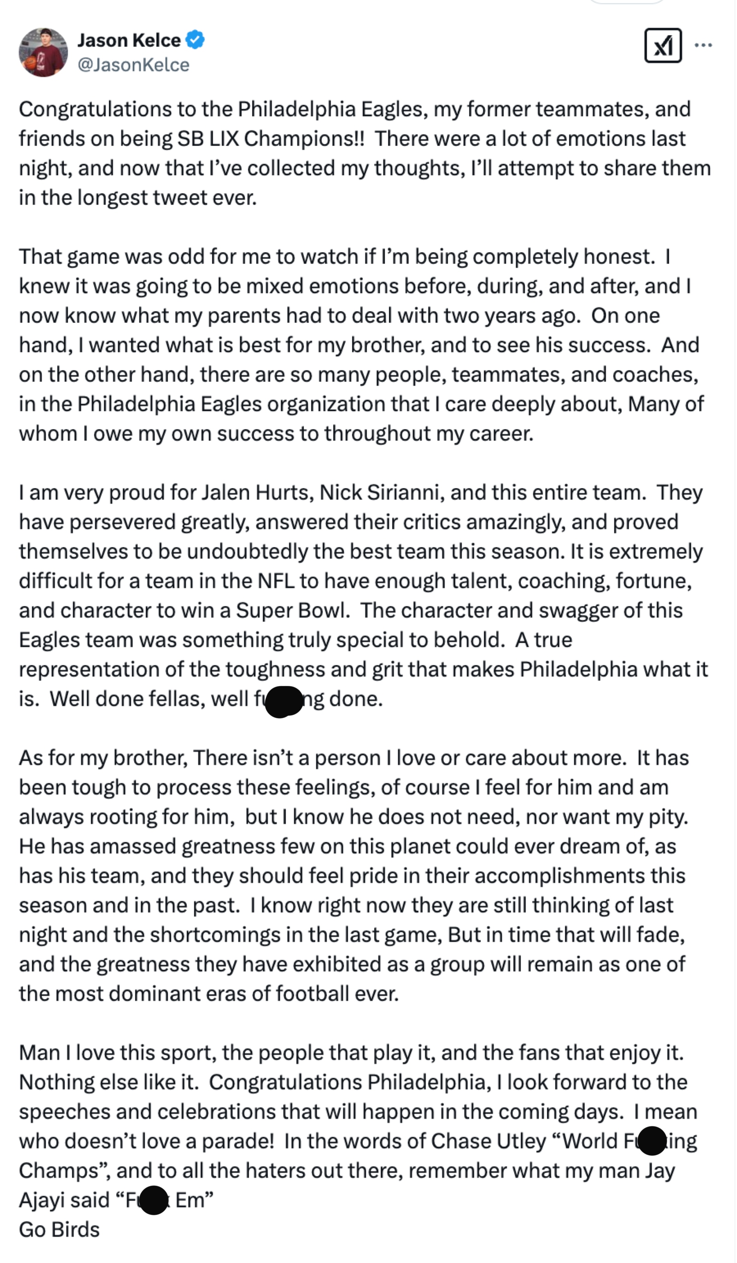Click the Grok icon on the tweet
The image size is (737, 1263).
pyautogui.click(x=662, y=46)
